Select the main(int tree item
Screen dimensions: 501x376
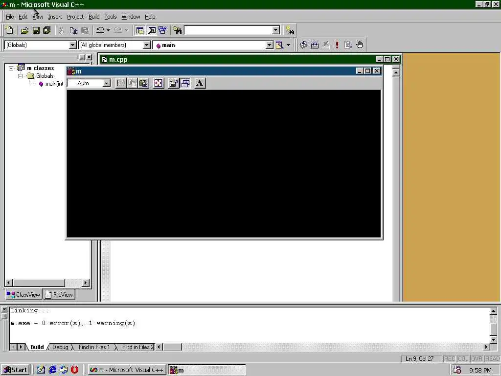tap(51, 84)
